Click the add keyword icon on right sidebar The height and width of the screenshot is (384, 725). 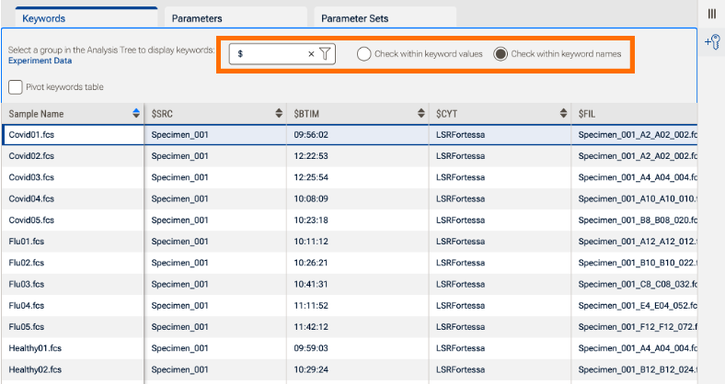(711, 41)
